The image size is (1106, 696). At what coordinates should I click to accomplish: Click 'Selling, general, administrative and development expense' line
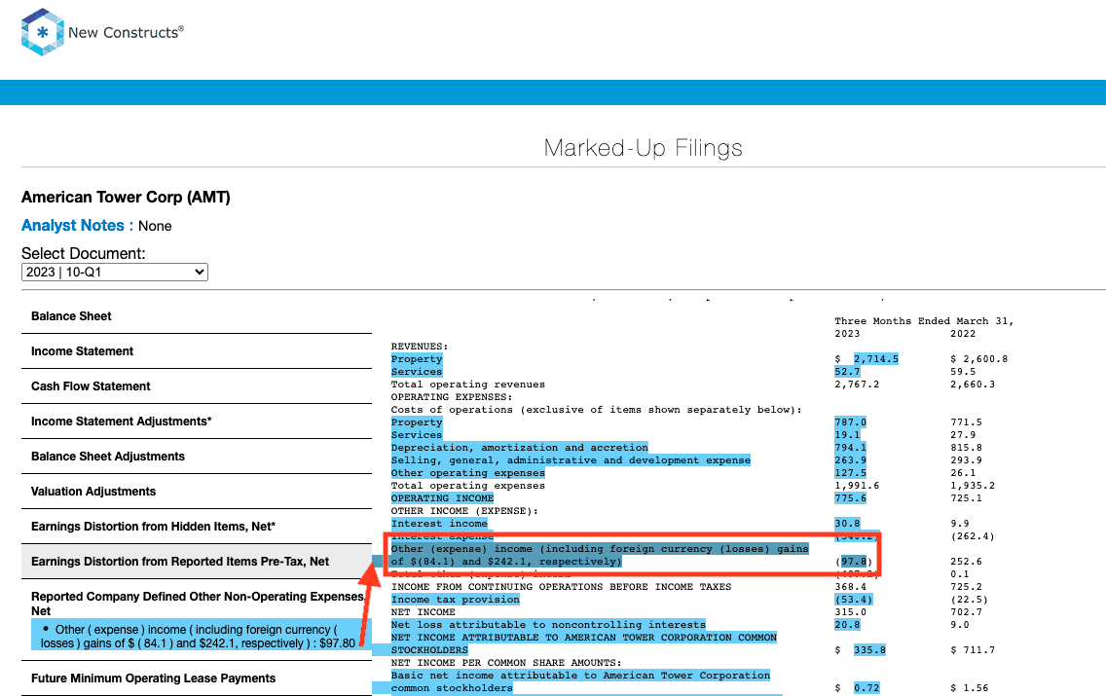tap(571, 460)
